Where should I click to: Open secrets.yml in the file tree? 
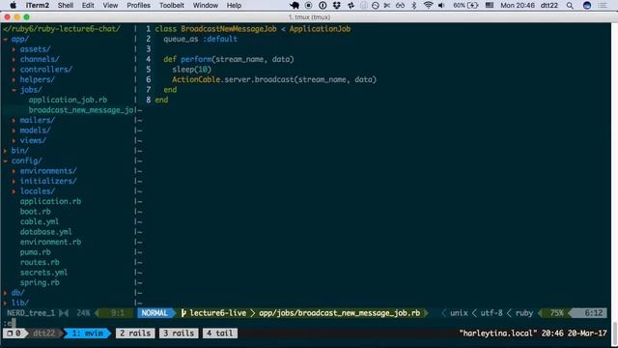click(43, 273)
